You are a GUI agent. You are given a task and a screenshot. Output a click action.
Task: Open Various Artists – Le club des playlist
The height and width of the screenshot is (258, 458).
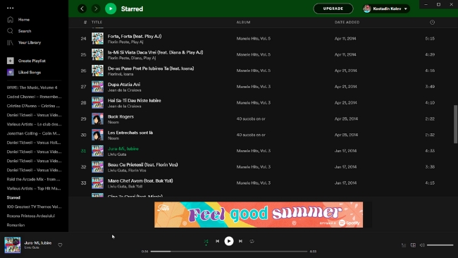35,124
